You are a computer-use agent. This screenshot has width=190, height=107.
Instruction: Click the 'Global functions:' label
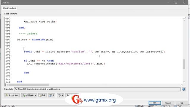click(x=11, y=14)
